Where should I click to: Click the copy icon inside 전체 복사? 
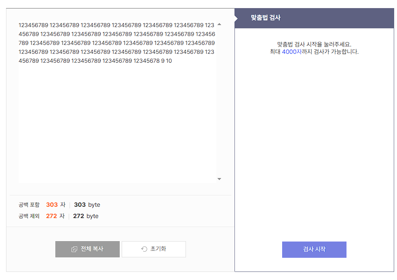click(74, 249)
